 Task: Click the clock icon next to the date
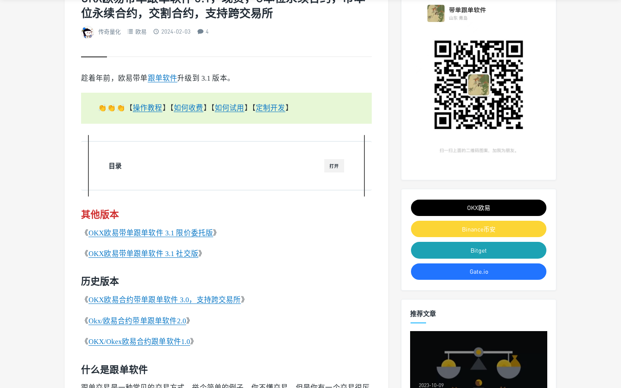click(156, 31)
